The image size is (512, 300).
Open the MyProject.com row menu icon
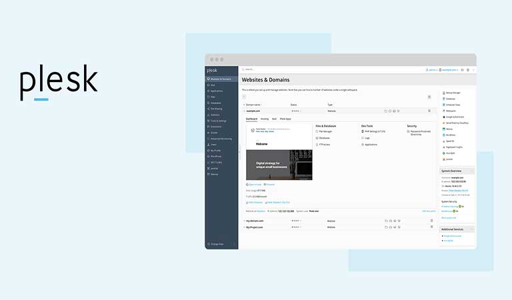tap(432, 227)
